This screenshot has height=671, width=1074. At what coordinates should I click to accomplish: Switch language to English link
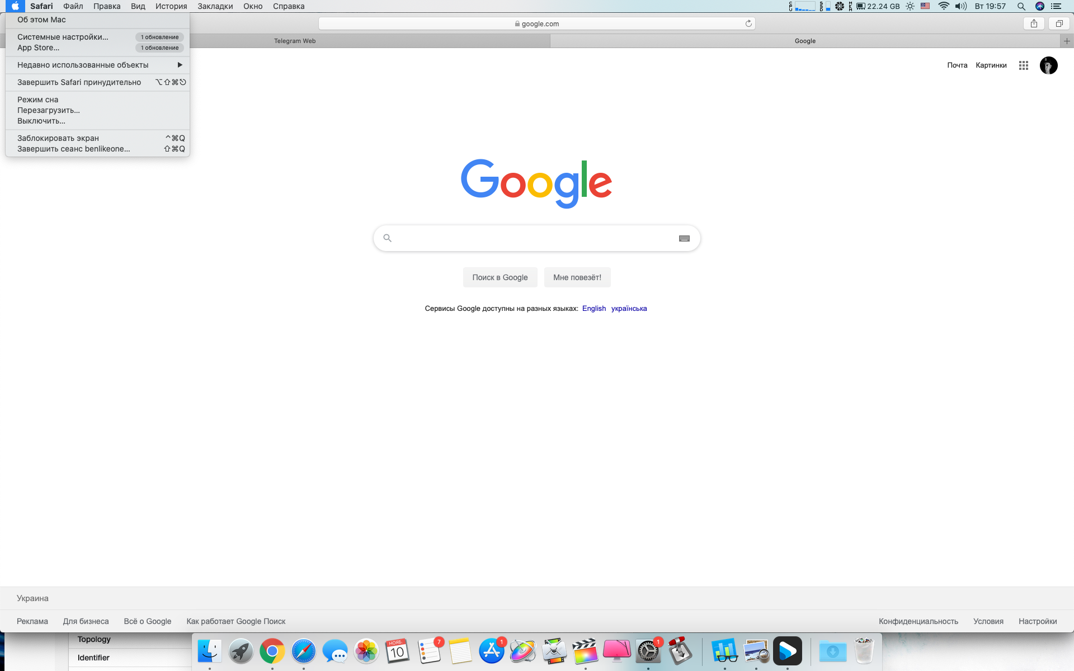tap(594, 309)
